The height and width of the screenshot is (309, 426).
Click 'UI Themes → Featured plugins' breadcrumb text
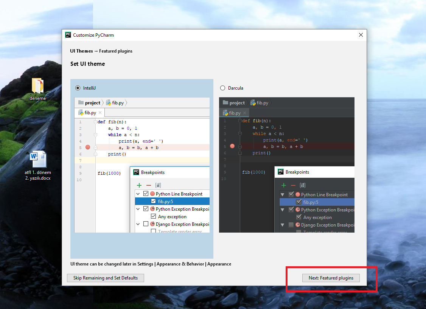point(101,51)
